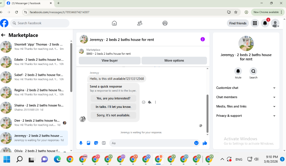Screen dimensions: 286x166
Task: Send a thumbs-up like
Action: click(205, 143)
